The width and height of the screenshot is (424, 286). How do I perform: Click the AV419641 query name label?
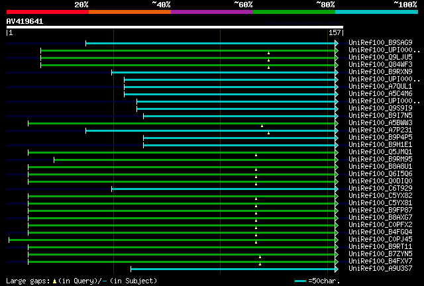point(25,21)
